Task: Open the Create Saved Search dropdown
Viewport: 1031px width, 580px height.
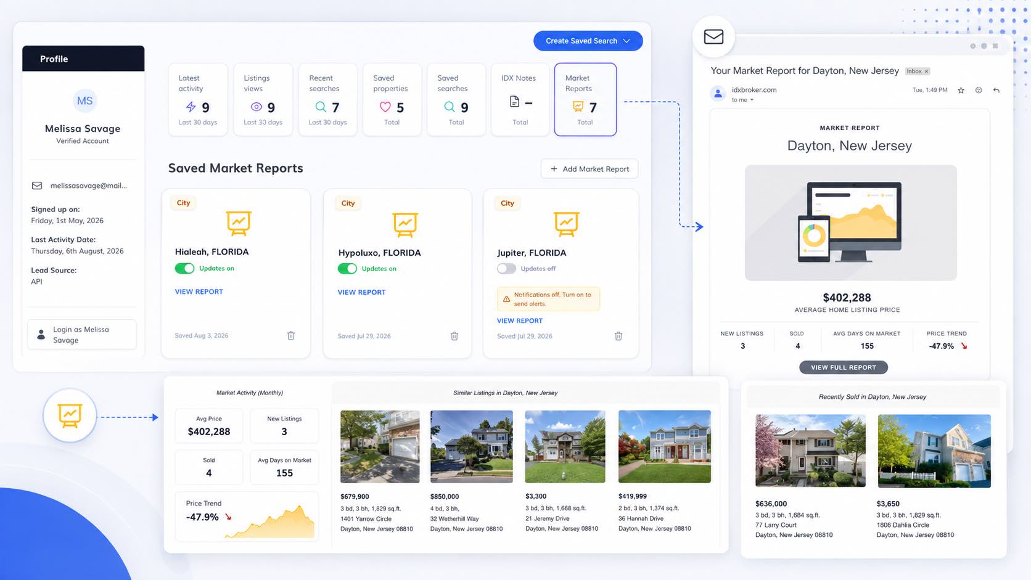Action: coord(588,41)
